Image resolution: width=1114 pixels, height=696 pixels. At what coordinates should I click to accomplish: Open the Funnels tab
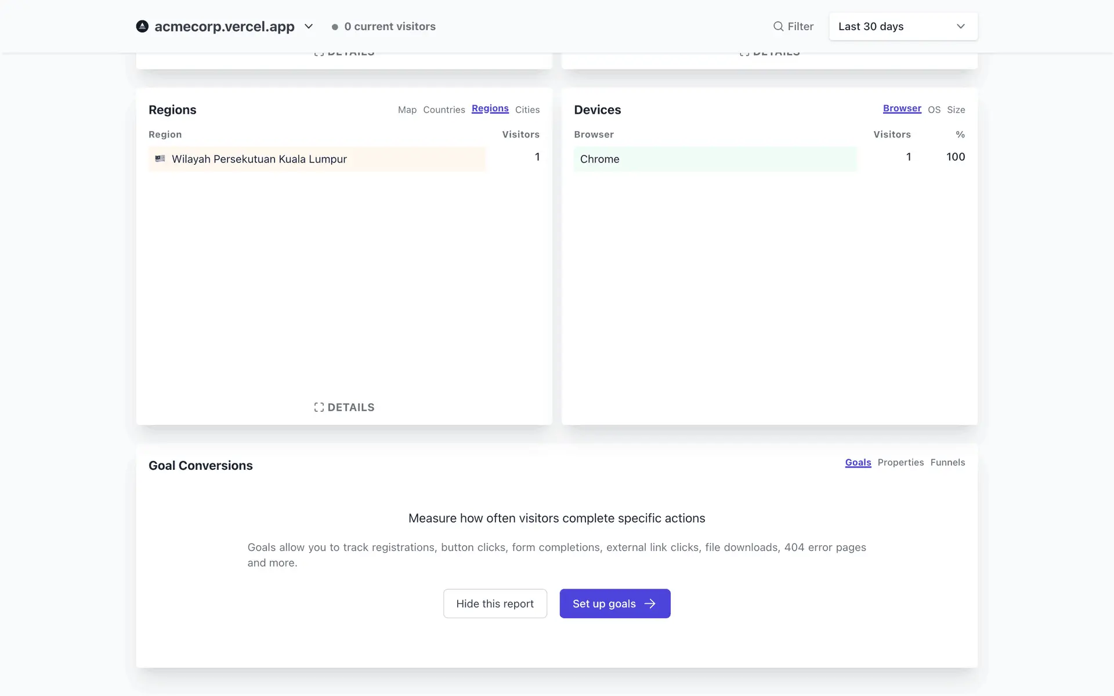click(x=947, y=462)
